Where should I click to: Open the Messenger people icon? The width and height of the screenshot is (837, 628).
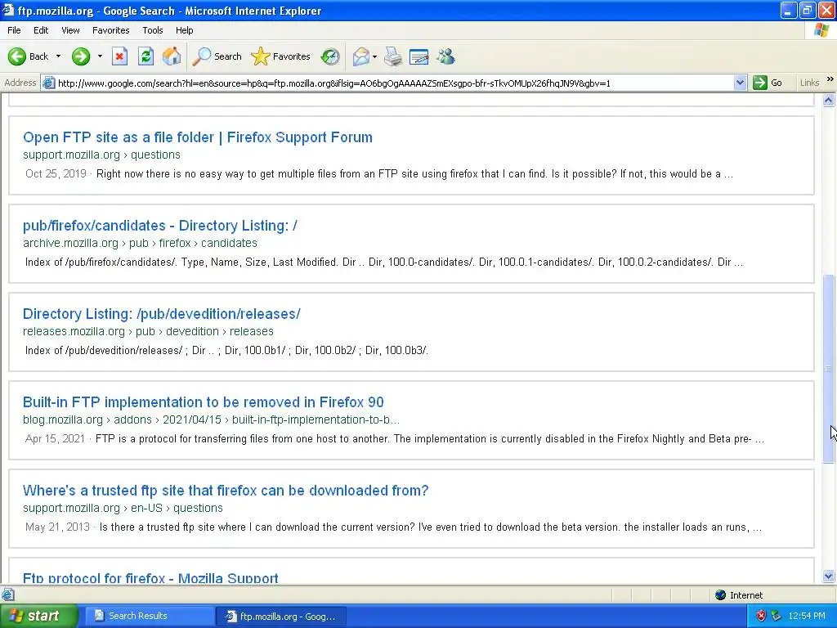pyautogui.click(x=445, y=56)
